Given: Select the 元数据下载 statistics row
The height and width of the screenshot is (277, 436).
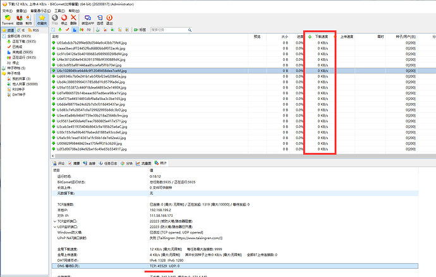Looking at the screenshot, I should click(235, 193).
